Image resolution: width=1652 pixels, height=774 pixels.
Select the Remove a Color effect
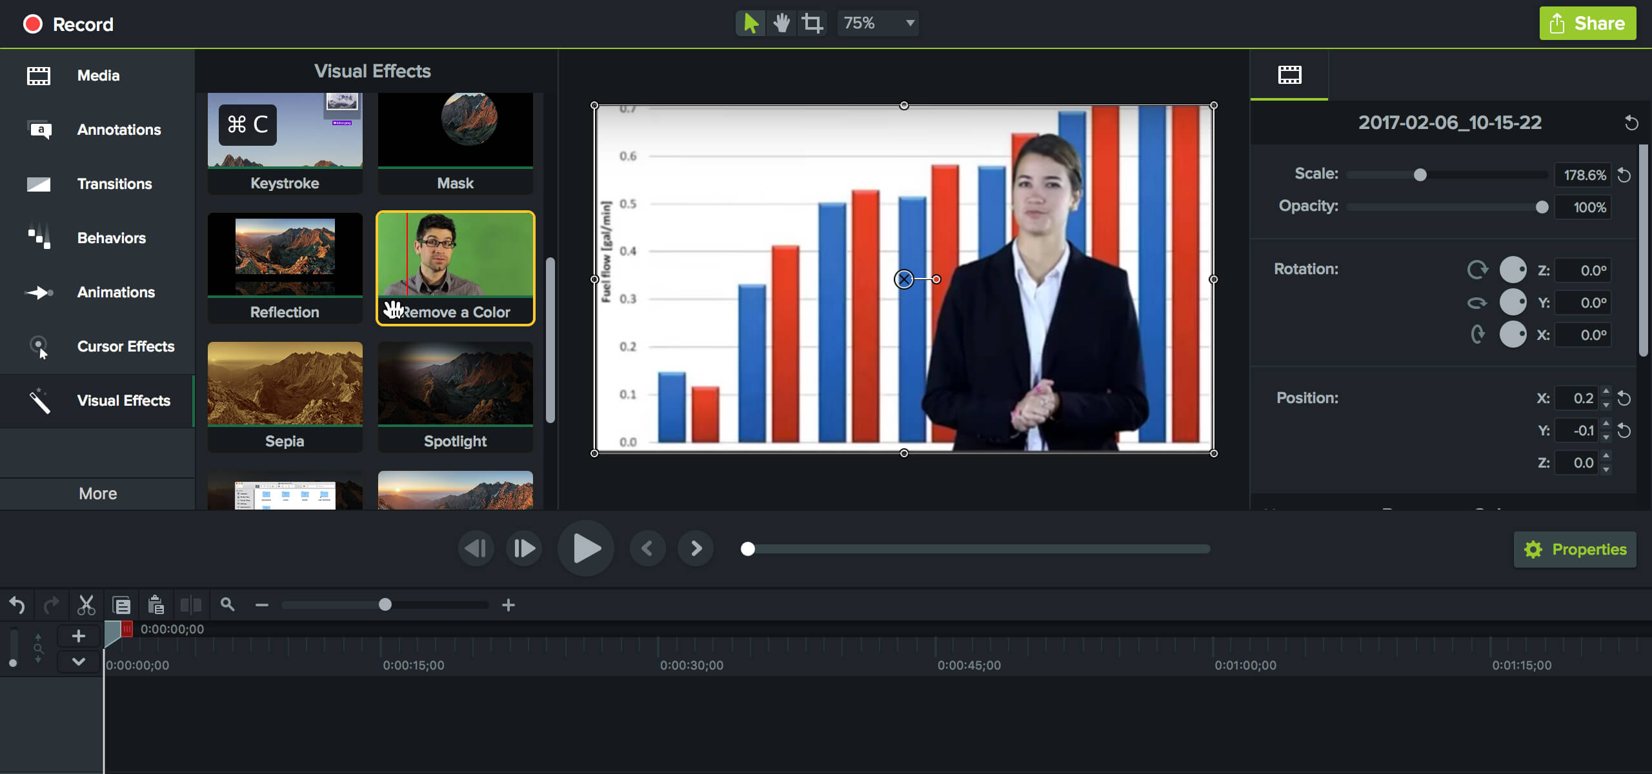click(x=455, y=266)
